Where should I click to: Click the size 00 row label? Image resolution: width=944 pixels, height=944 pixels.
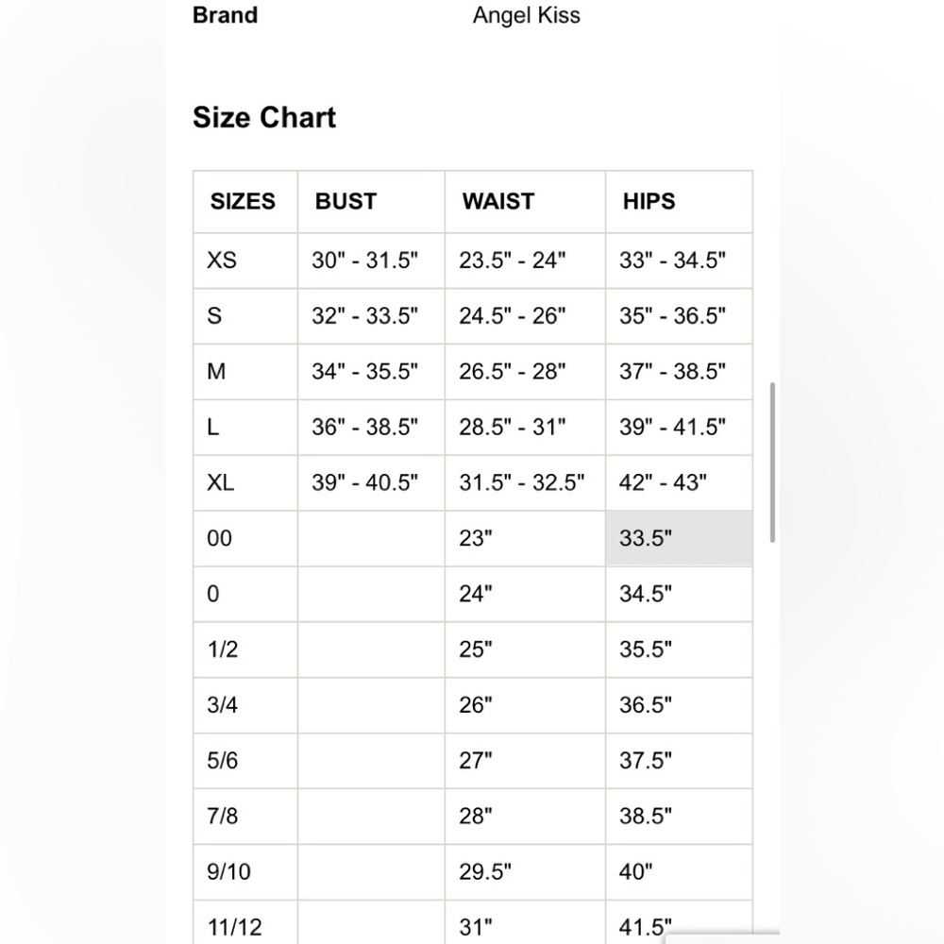click(x=219, y=538)
